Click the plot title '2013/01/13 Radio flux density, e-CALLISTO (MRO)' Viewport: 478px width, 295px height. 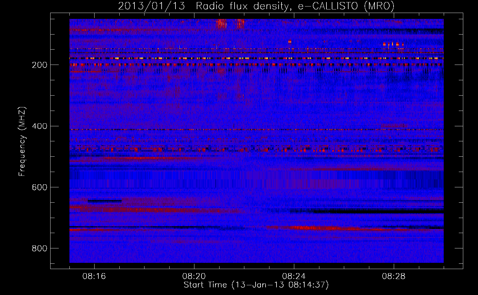pos(256,6)
